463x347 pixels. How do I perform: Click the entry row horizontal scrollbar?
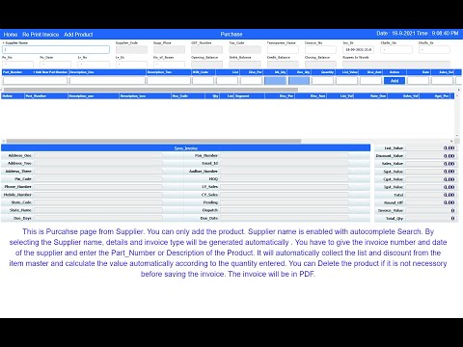tap(150, 90)
